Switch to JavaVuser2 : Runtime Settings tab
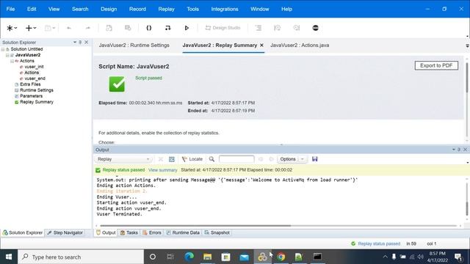Screen dimensions: 470x264 (x=134, y=45)
